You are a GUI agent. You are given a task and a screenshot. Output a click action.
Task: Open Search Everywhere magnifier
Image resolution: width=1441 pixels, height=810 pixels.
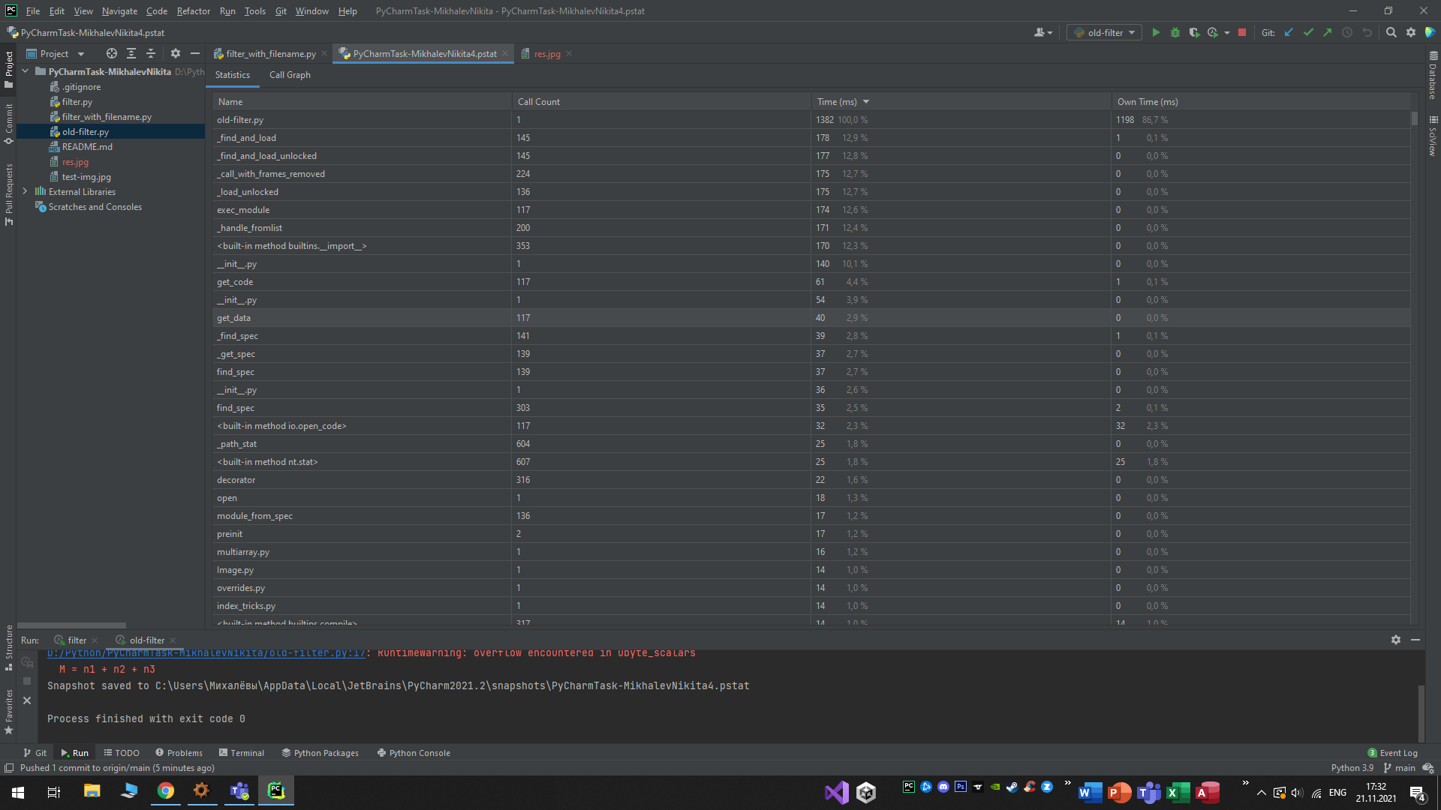tap(1391, 32)
